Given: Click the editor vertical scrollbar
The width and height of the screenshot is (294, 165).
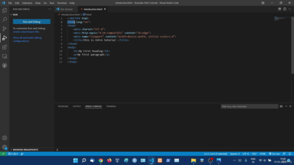Looking at the screenshot, I should click(x=293, y=45).
